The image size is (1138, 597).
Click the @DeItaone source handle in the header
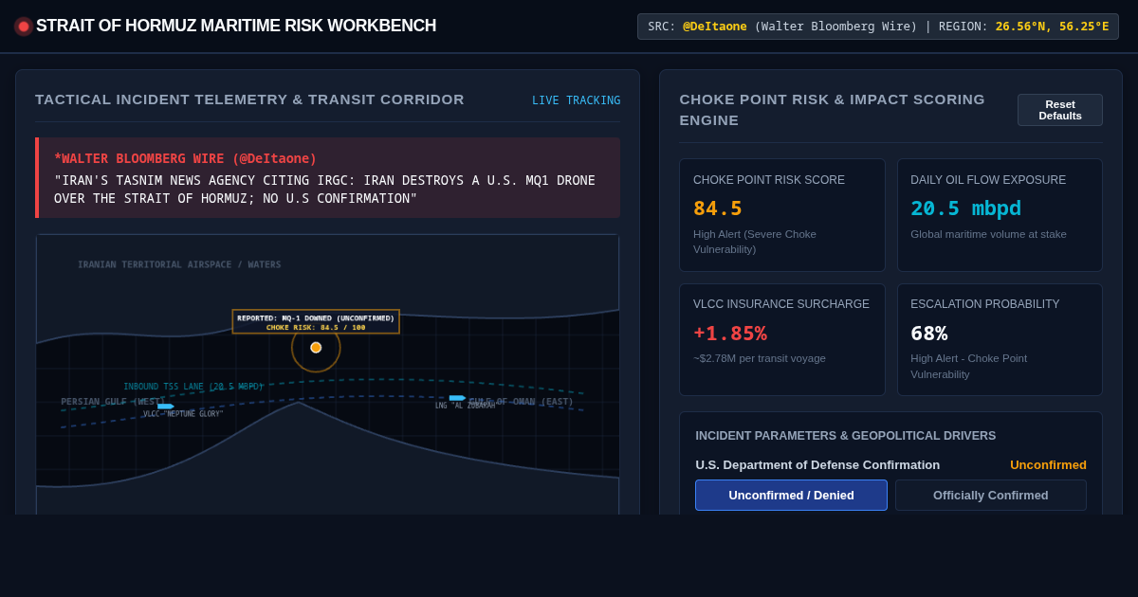click(x=715, y=27)
